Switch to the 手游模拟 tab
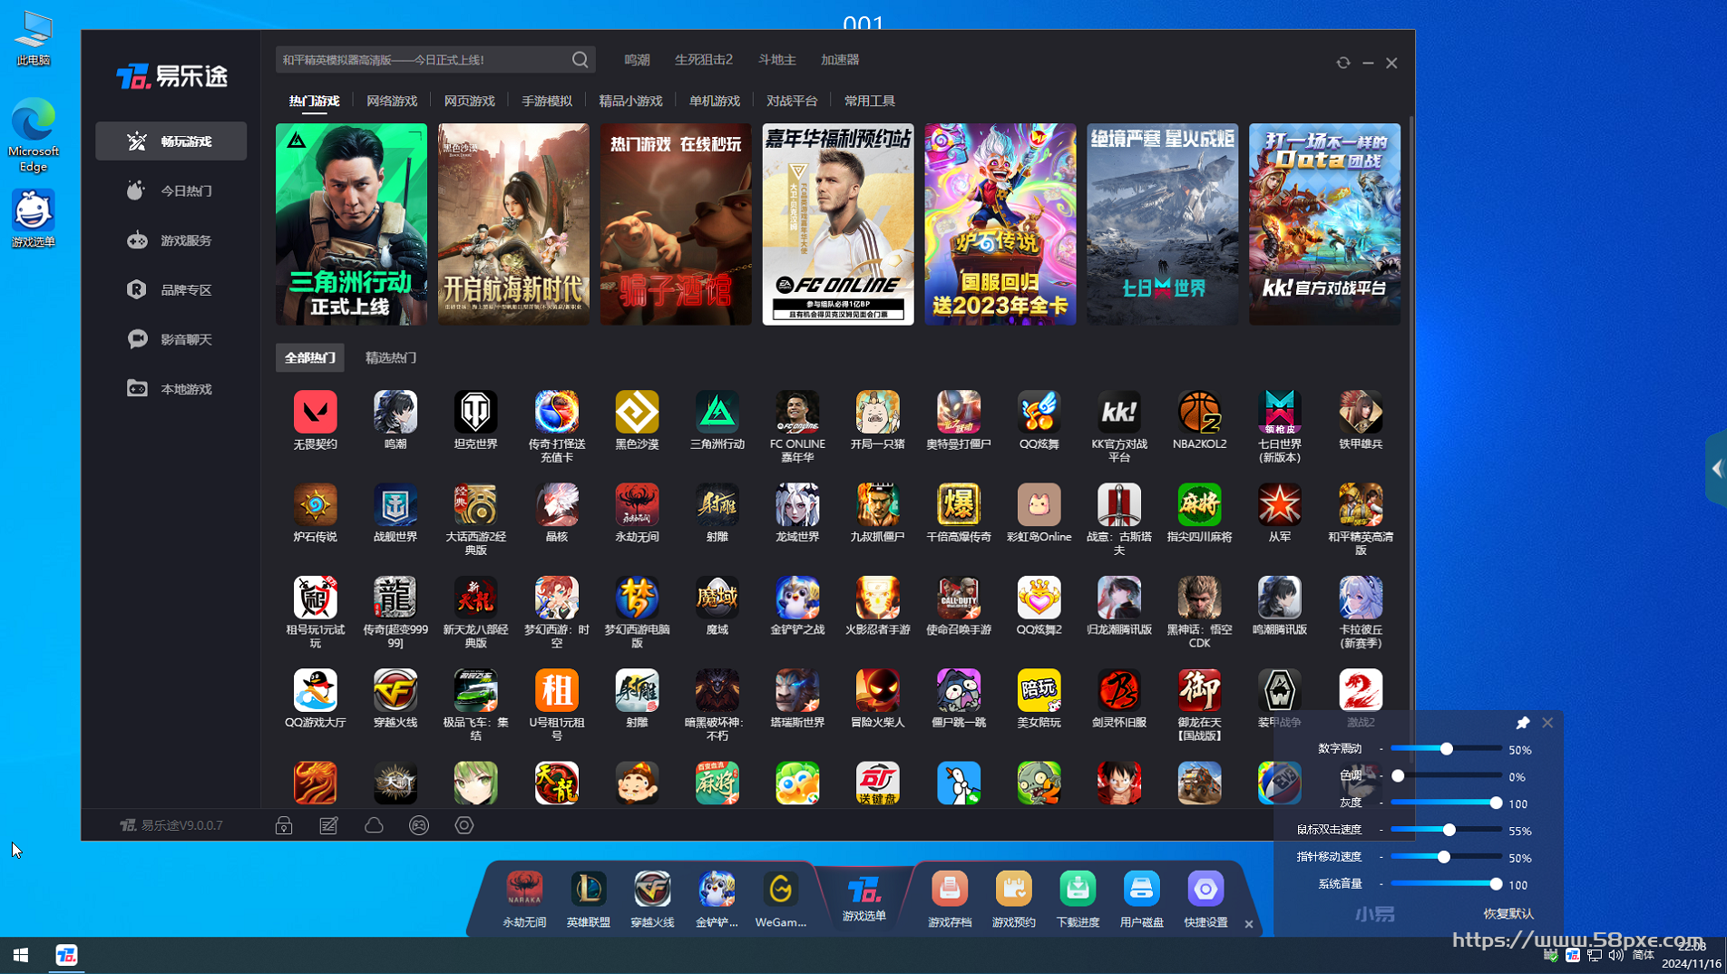 coord(547,101)
